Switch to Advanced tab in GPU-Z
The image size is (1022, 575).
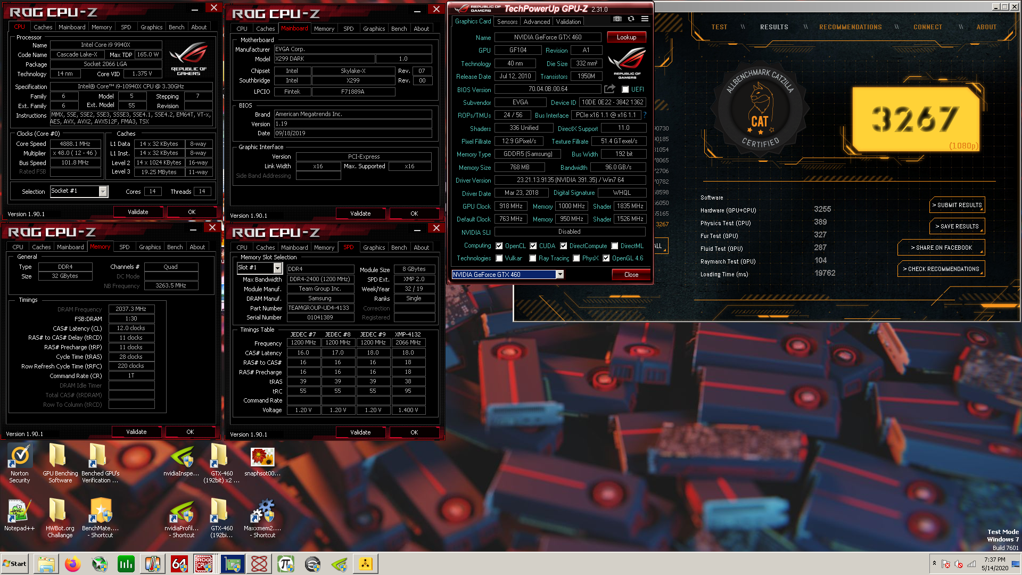coord(537,22)
